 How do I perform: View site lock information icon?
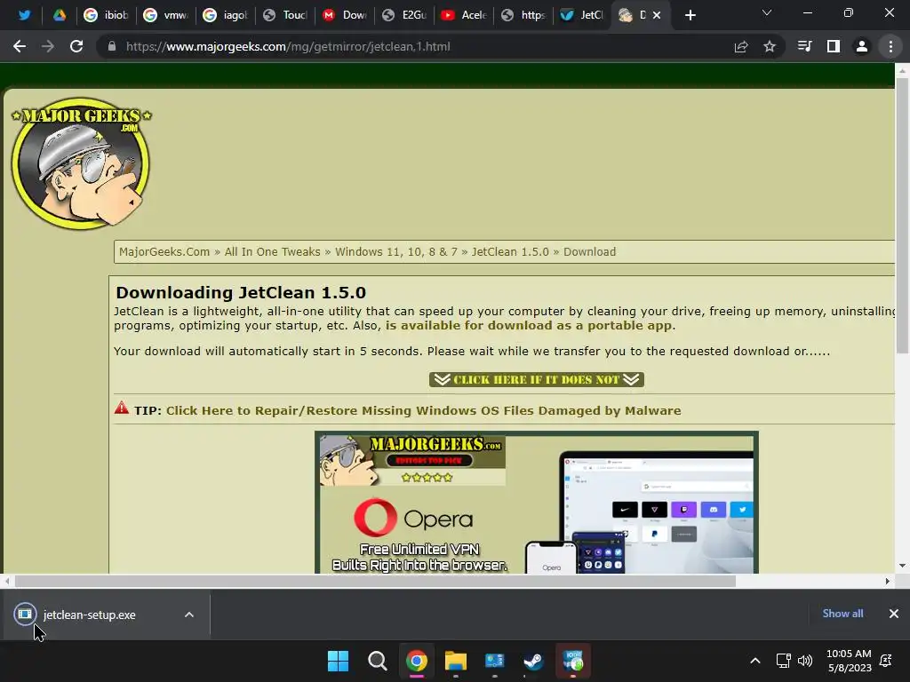pyautogui.click(x=111, y=46)
